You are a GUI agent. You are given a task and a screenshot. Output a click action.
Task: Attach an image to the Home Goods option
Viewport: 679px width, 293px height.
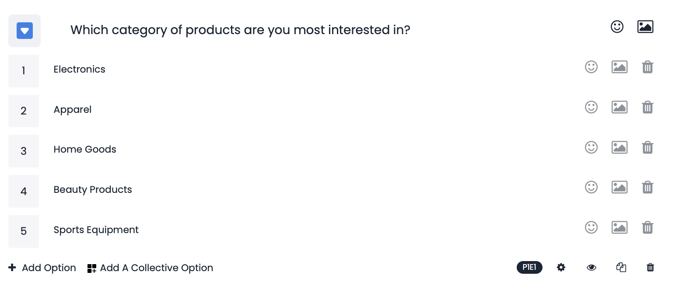point(619,147)
